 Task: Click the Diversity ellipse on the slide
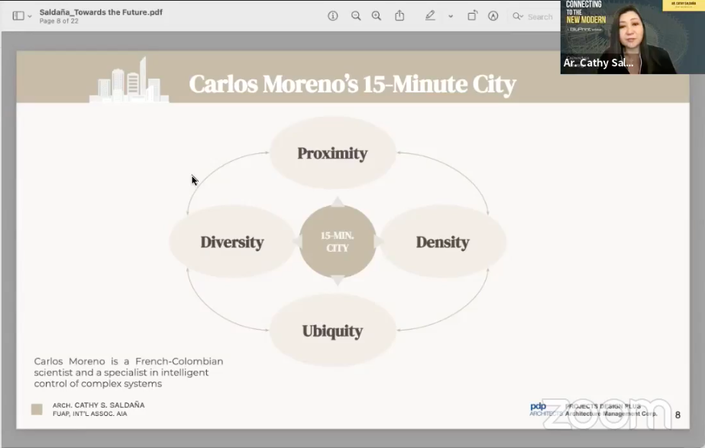tap(231, 242)
